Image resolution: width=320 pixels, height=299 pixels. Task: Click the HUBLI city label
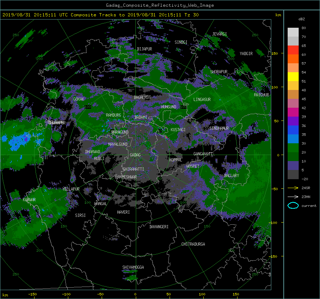pos(99,158)
